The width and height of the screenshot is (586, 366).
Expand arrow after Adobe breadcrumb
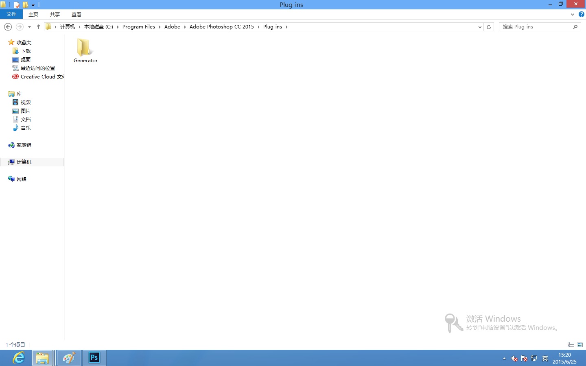185,27
